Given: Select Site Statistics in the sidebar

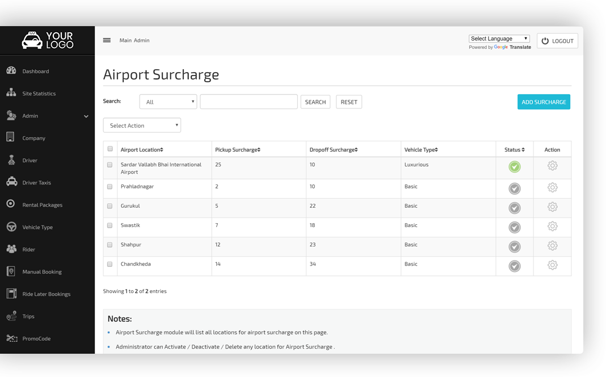Looking at the screenshot, I should coord(37,93).
